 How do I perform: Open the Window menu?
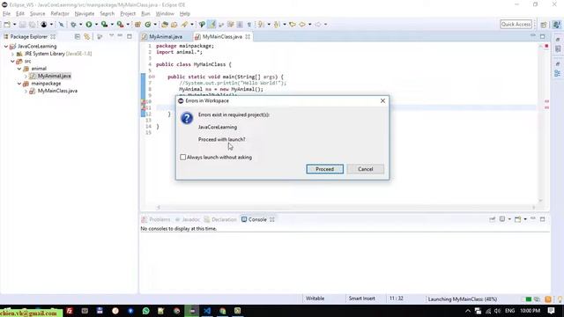tap(165, 13)
